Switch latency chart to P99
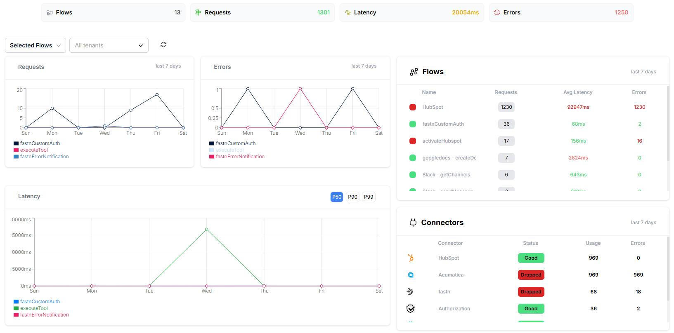 369,197
